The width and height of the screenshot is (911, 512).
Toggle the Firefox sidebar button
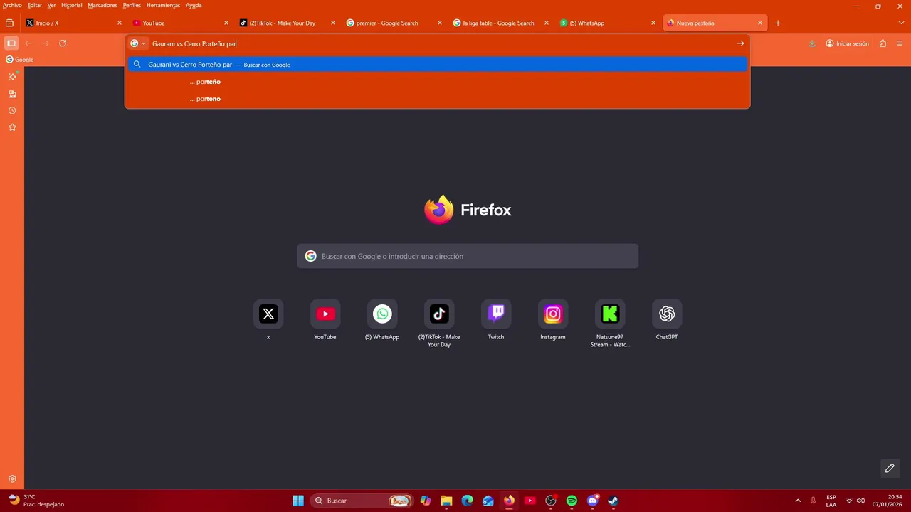coord(11,43)
